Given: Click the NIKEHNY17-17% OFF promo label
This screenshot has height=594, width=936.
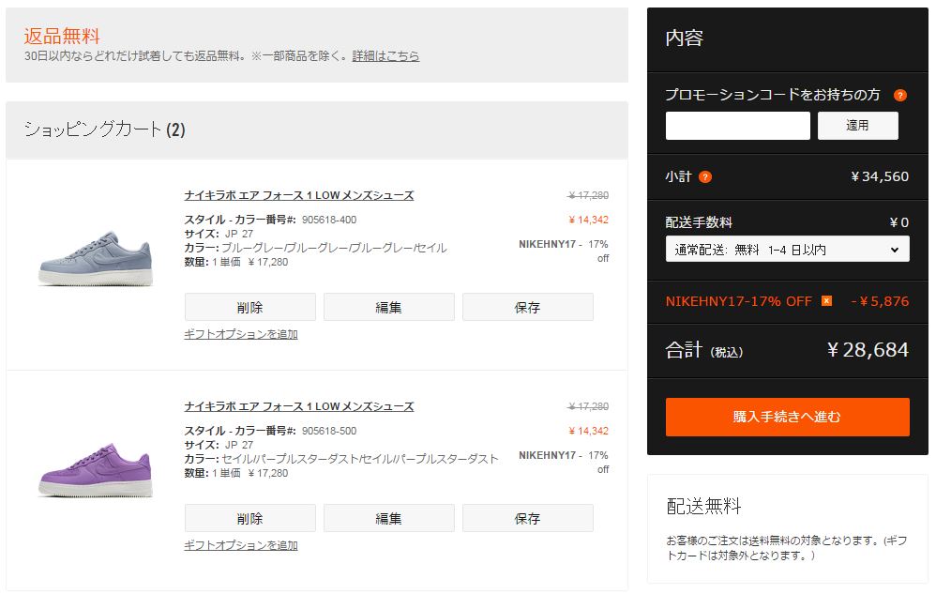Looking at the screenshot, I should pos(739,301).
